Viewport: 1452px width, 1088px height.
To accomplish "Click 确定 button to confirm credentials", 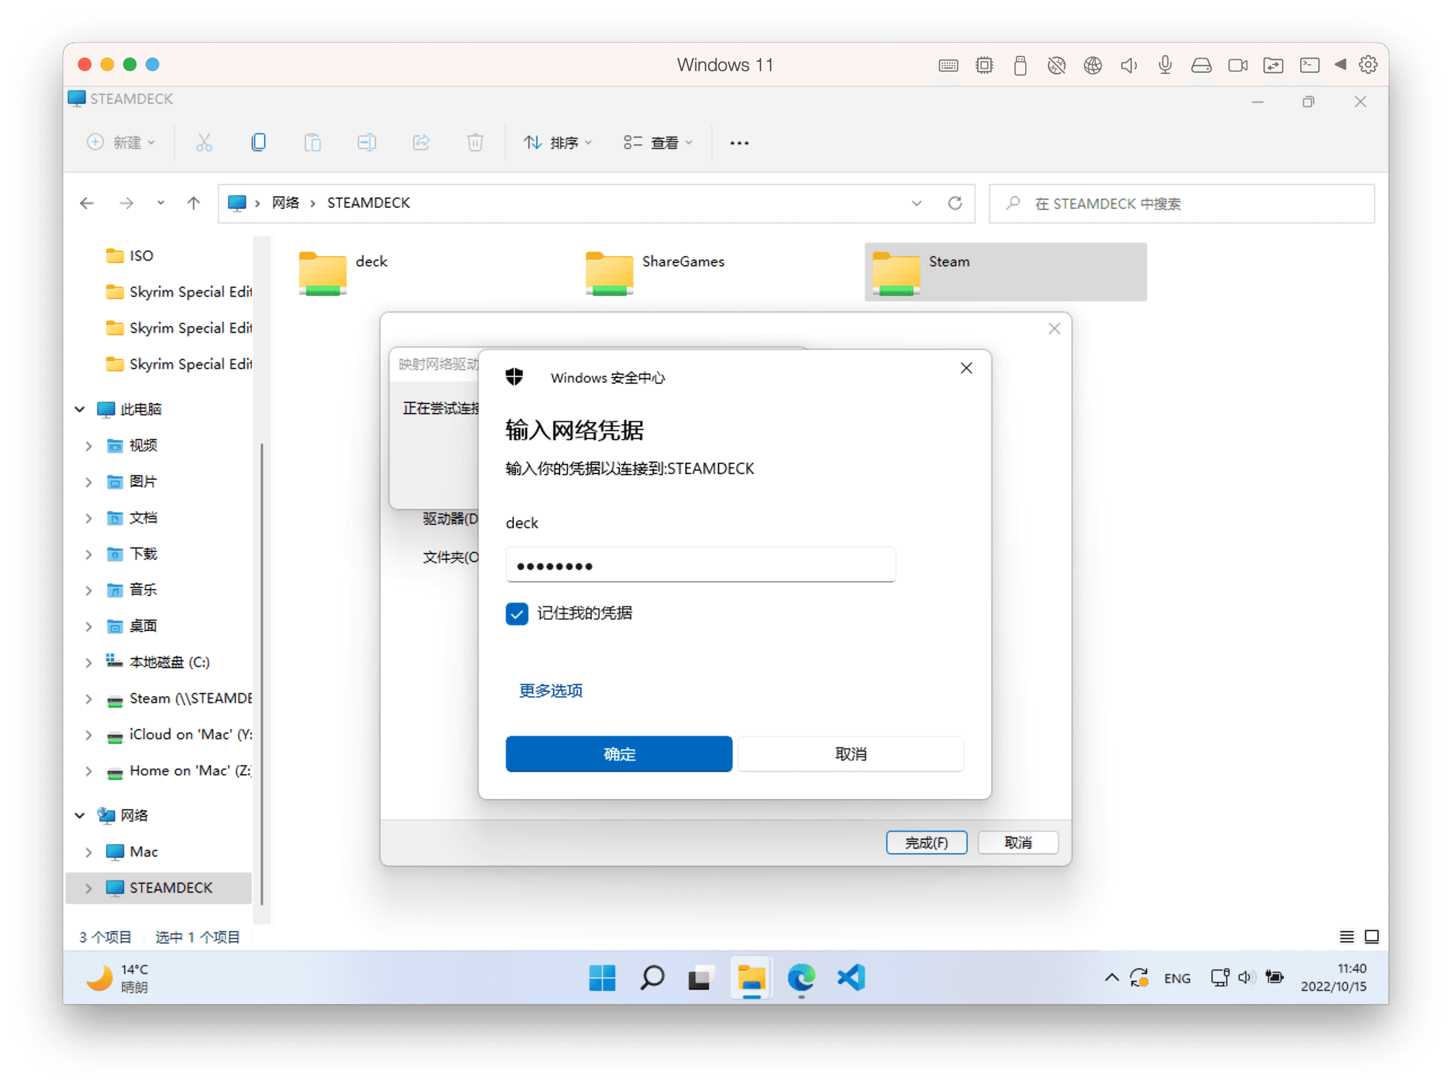I will 619,753.
